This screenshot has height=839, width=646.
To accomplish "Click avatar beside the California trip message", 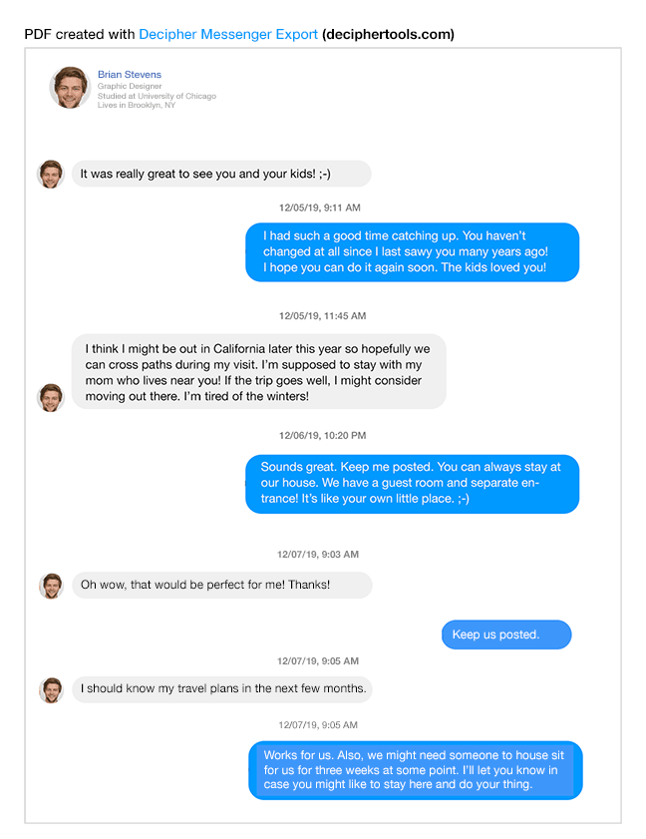I will point(51,397).
